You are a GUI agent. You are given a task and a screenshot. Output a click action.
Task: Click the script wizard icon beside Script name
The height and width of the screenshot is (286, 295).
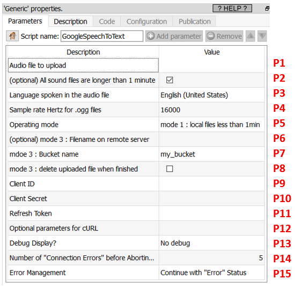pyautogui.click(x=12, y=36)
